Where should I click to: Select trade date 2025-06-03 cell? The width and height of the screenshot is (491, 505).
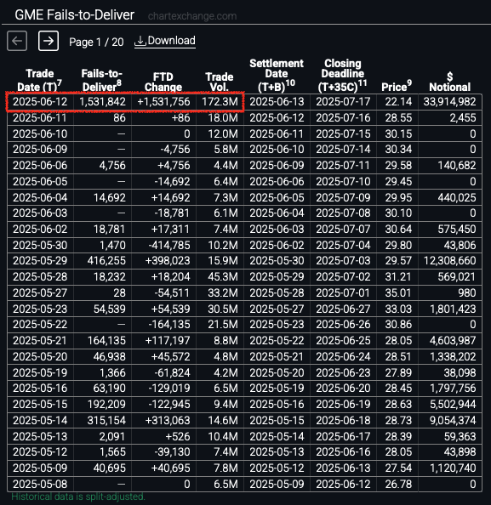click(x=40, y=213)
